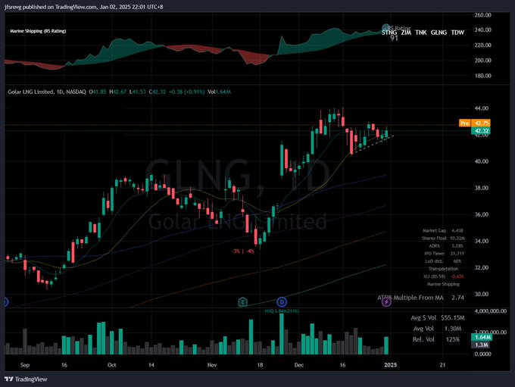Click the STNG ticker label
Viewport: 515px width, 387px height.
pos(389,33)
